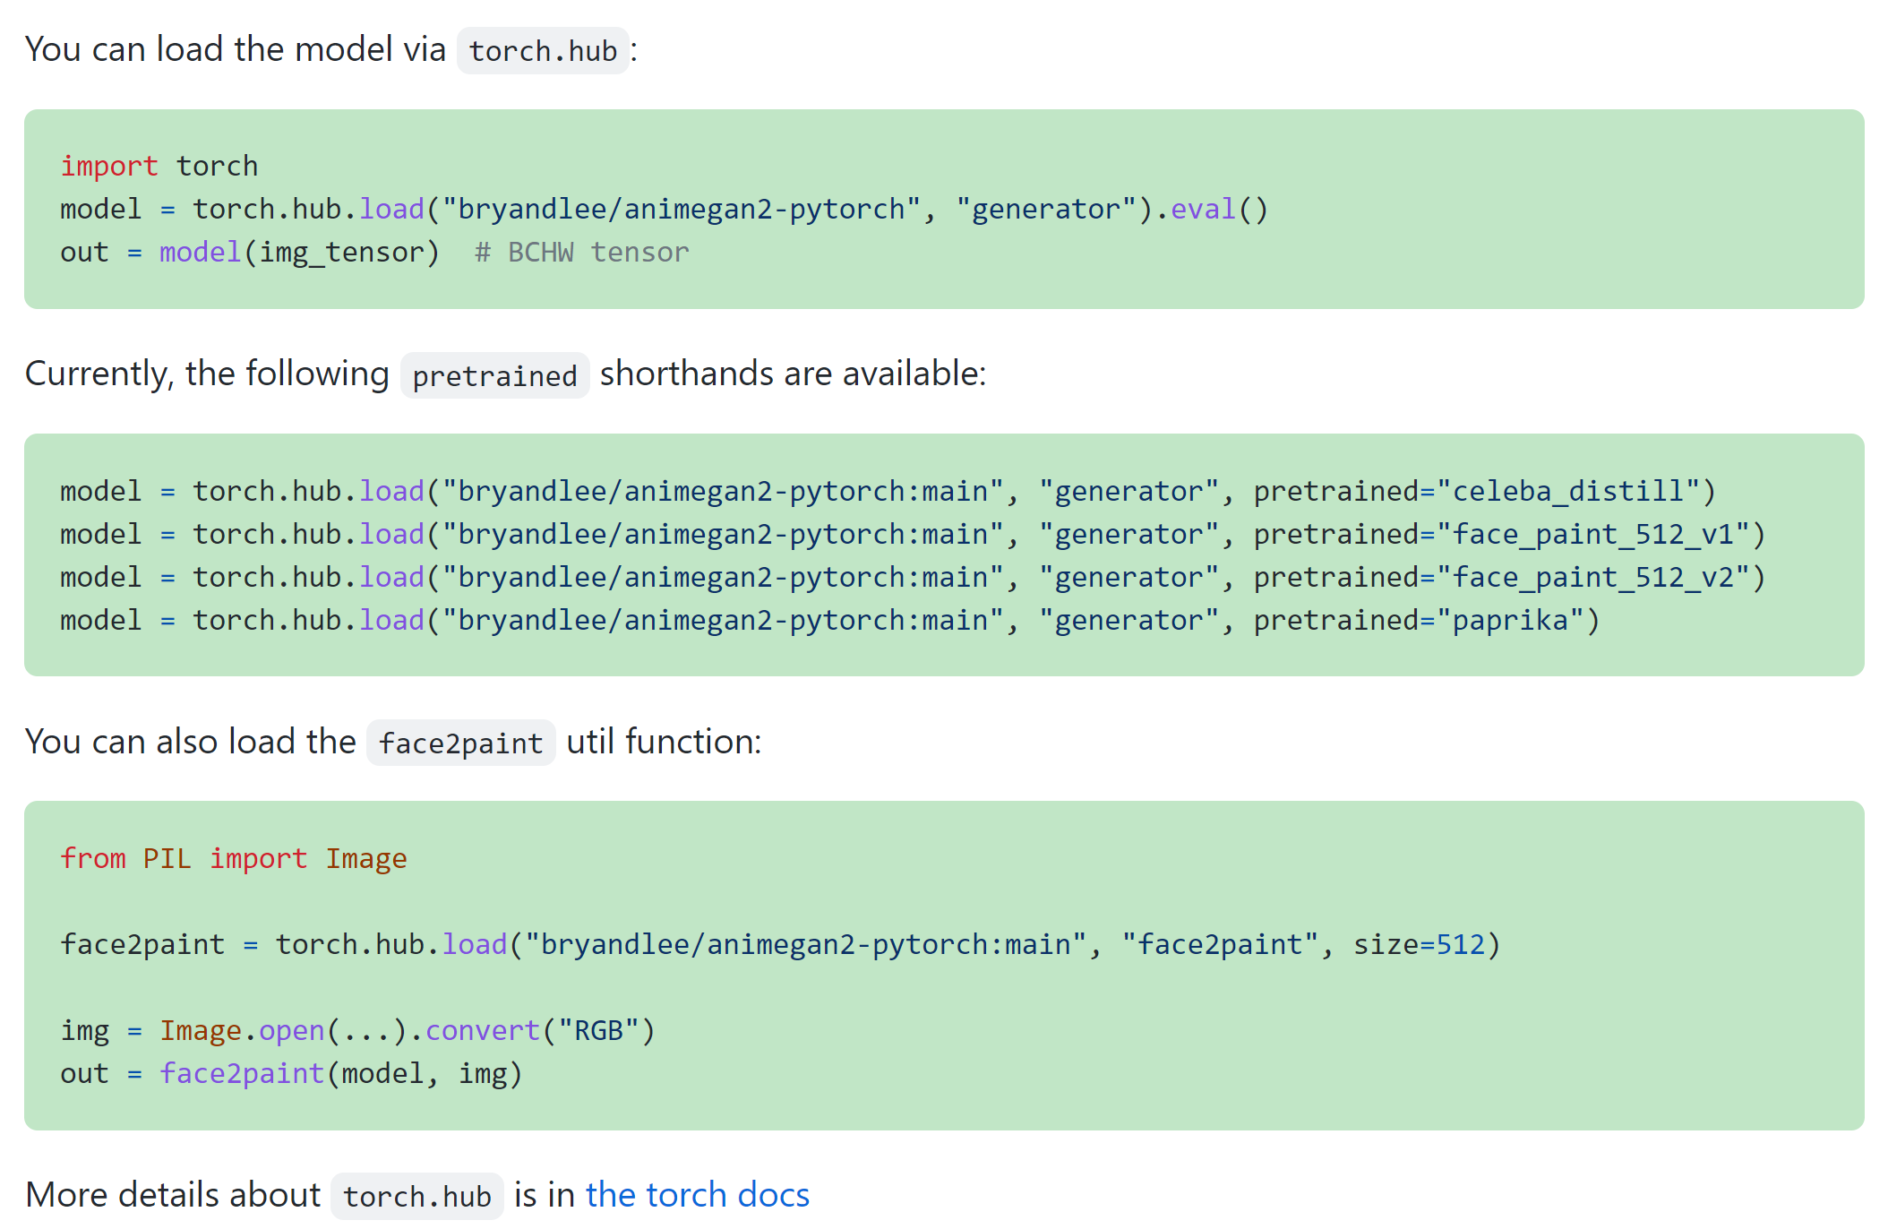
Task: Click the 'face2paint' inline code label
Action: 460,743
